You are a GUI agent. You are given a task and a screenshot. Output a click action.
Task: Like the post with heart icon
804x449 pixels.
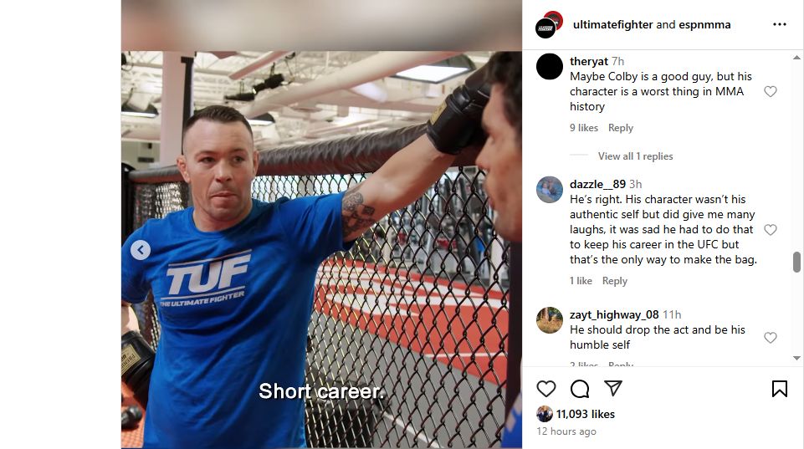pyautogui.click(x=546, y=389)
